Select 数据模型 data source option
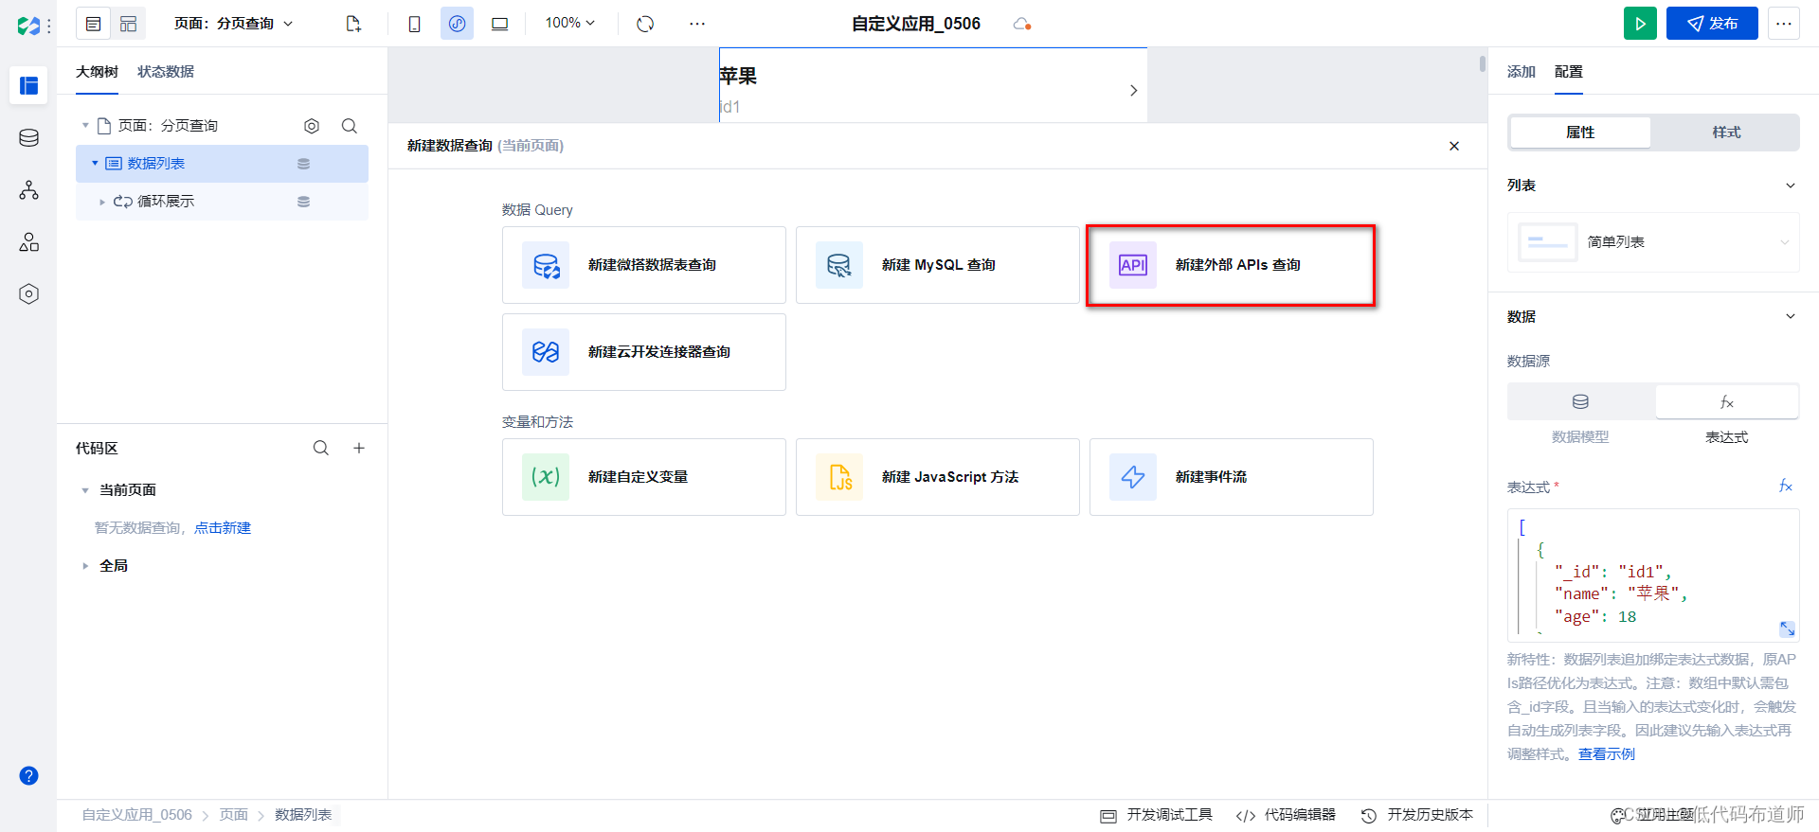This screenshot has width=1819, height=832. pos(1580,402)
